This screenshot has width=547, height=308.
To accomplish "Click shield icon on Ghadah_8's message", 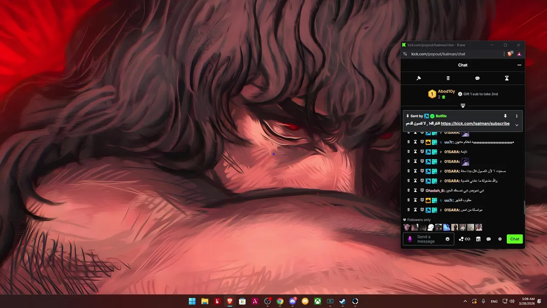I will click(422, 190).
